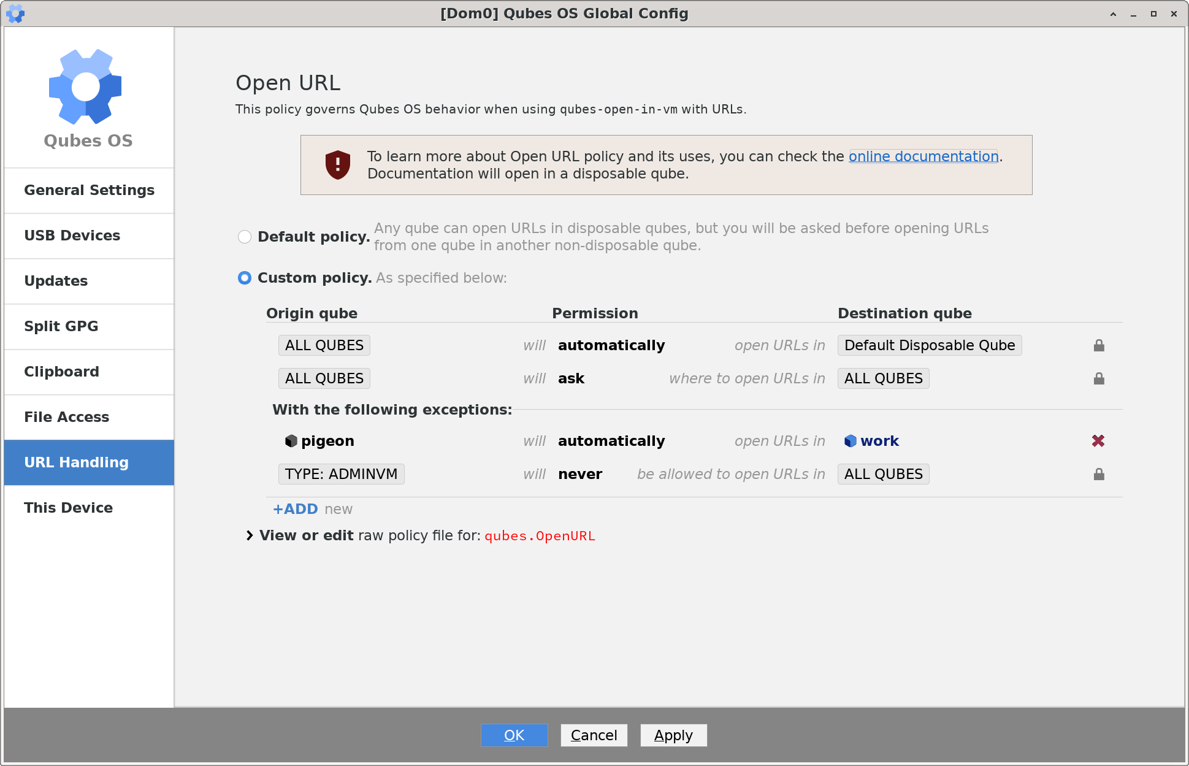Click the OK button
Viewport: 1189px width, 766px height.
[514, 735]
